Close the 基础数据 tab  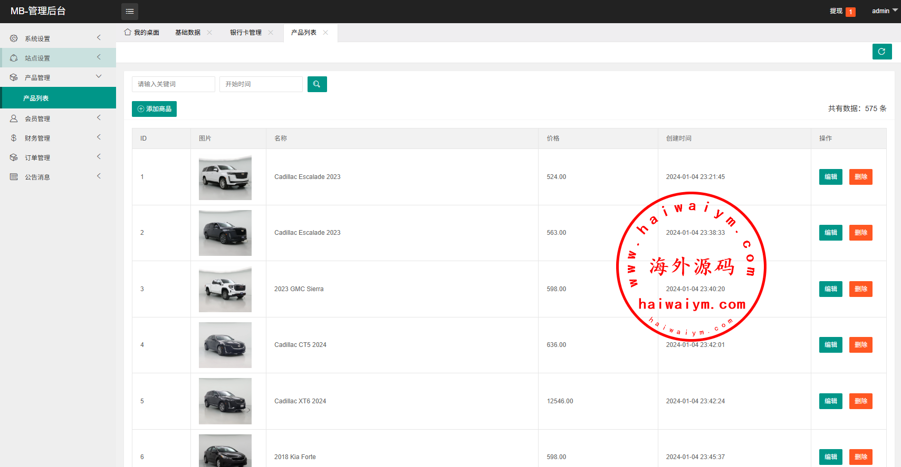pos(209,33)
